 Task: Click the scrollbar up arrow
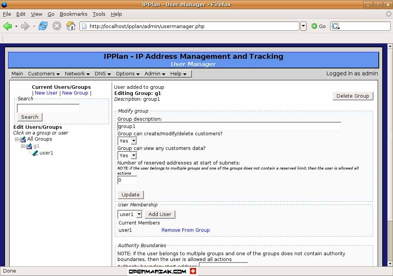(390, 47)
